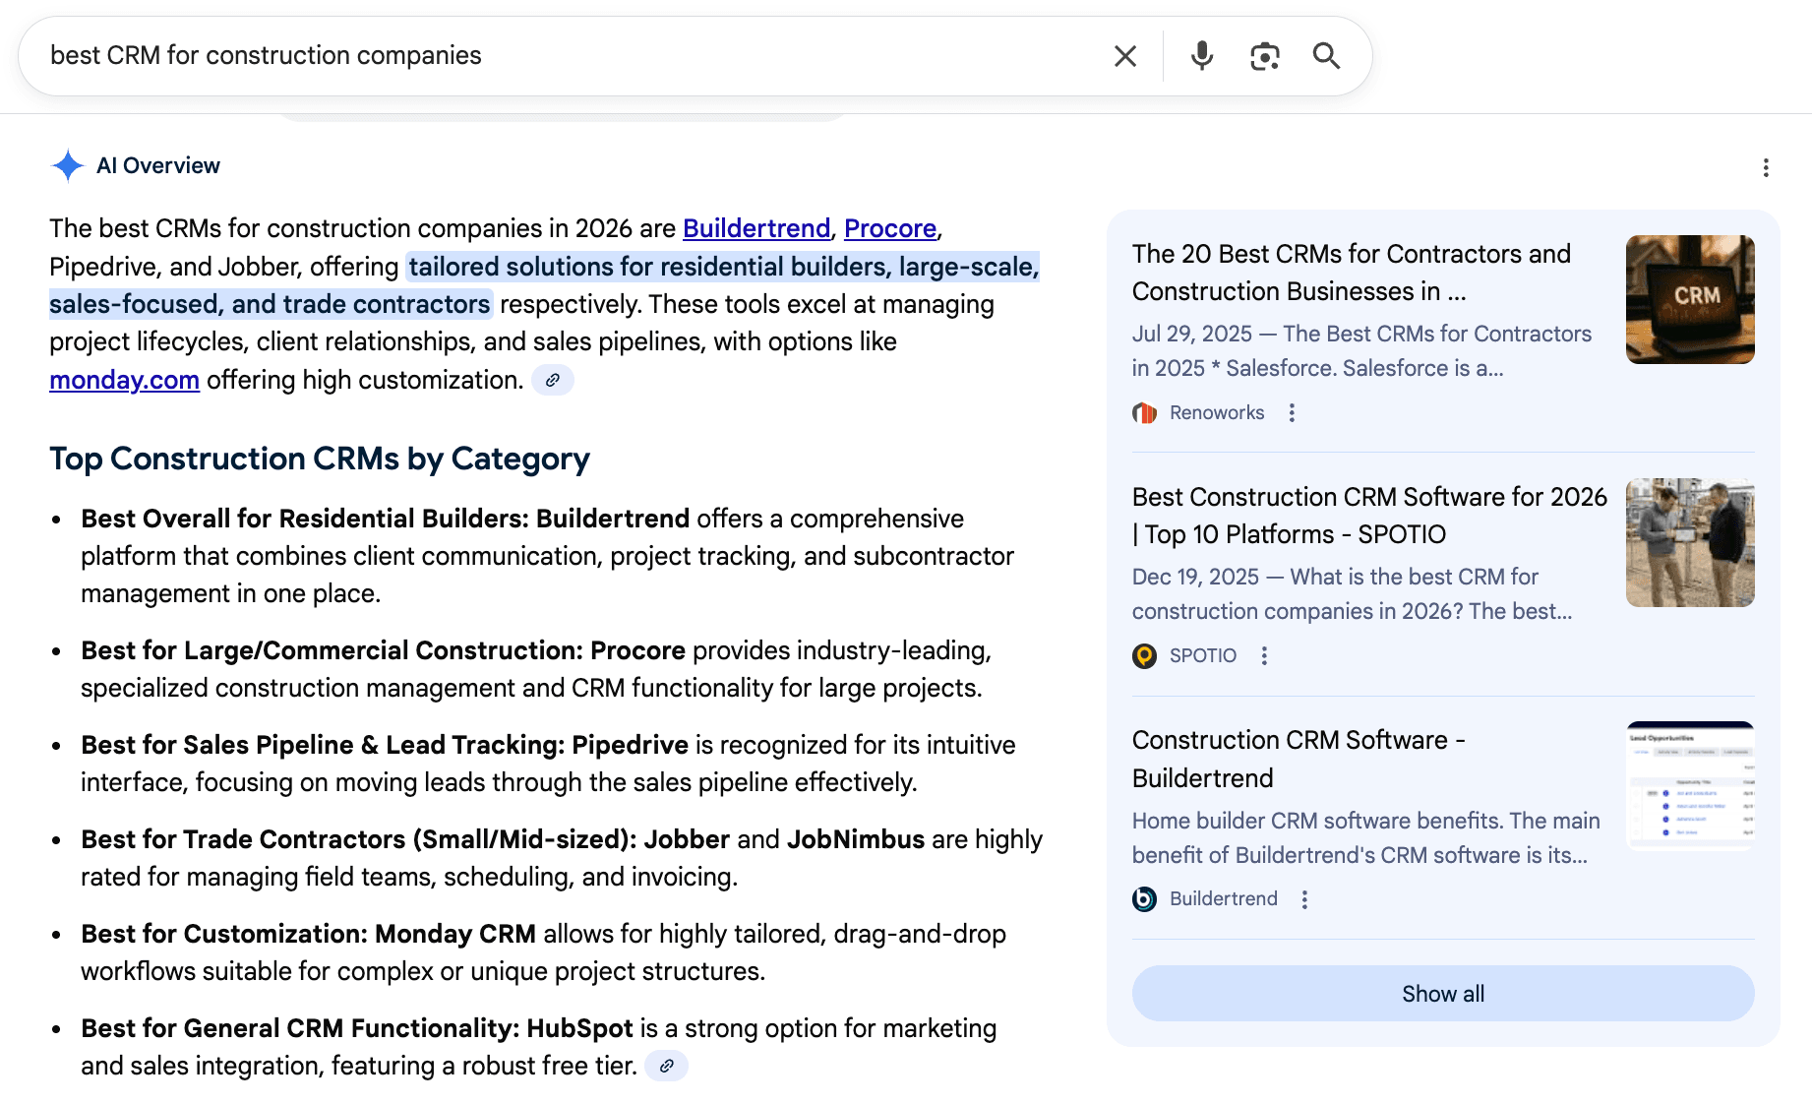Viewport: 1812px width, 1104px height.
Task: Open the Procore link in the summary
Action: pyautogui.click(x=889, y=228)
